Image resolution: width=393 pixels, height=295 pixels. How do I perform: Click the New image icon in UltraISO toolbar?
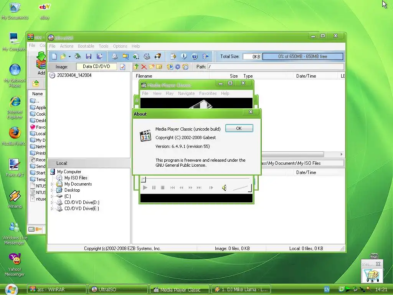click(54, 56)
